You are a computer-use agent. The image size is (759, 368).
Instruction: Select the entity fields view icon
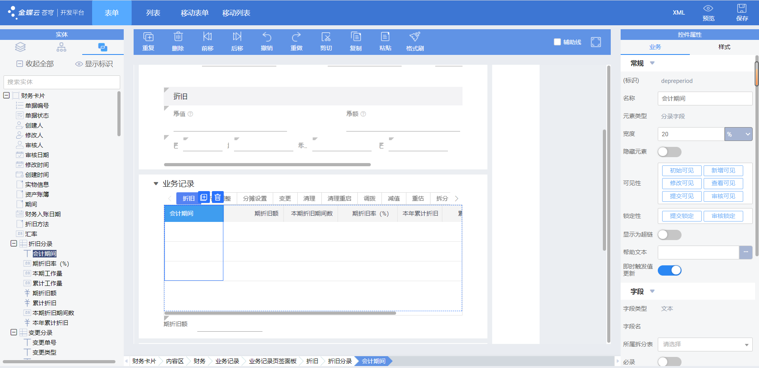click(x=103, y=47)
